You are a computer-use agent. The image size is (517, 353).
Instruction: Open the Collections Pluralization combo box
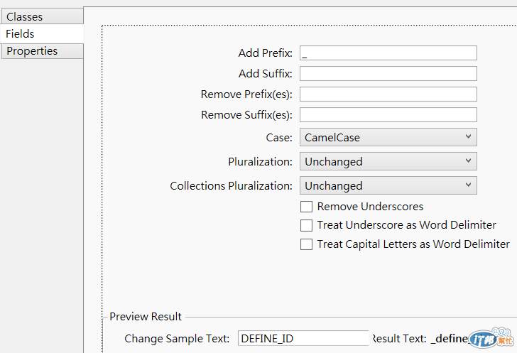click(x=388, y=185)
